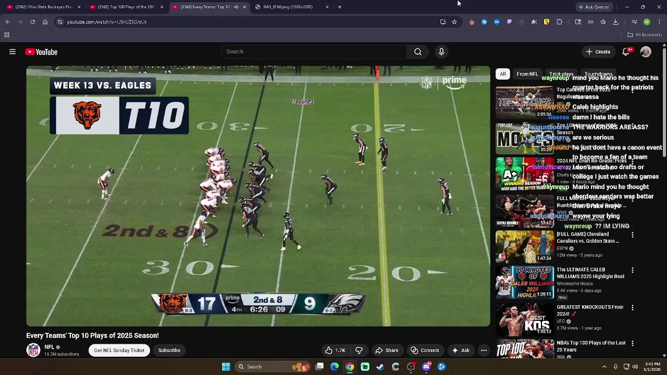Open Chrome media controls icon
Viewport: 667px width, 375px height.
pos(634,22)
